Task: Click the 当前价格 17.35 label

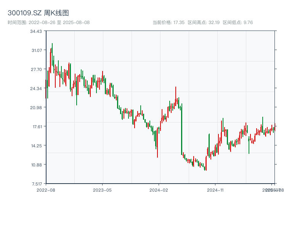Action: click(169, 23)
